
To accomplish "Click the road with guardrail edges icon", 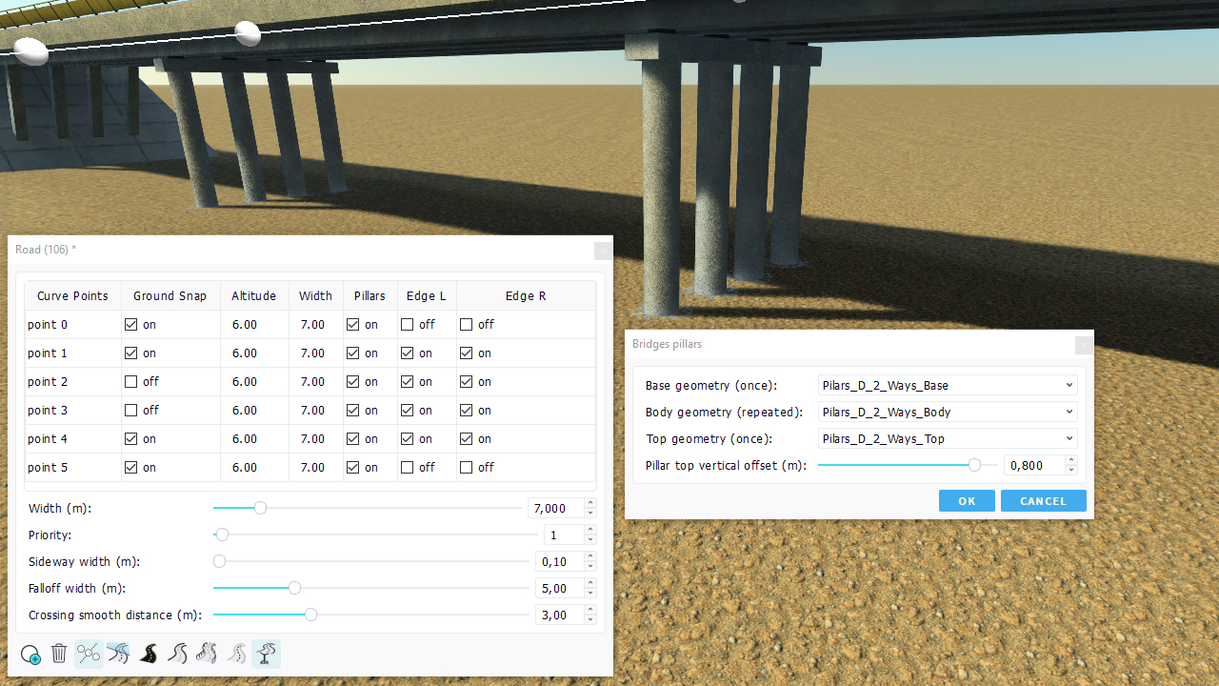I will click(x=207, y=654).
